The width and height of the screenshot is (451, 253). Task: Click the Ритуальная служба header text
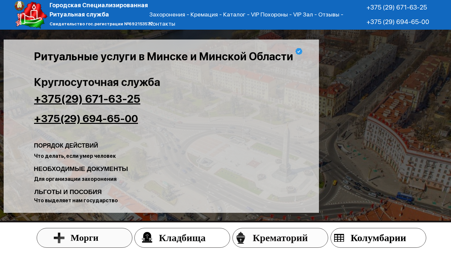click(x=79, y=14)
